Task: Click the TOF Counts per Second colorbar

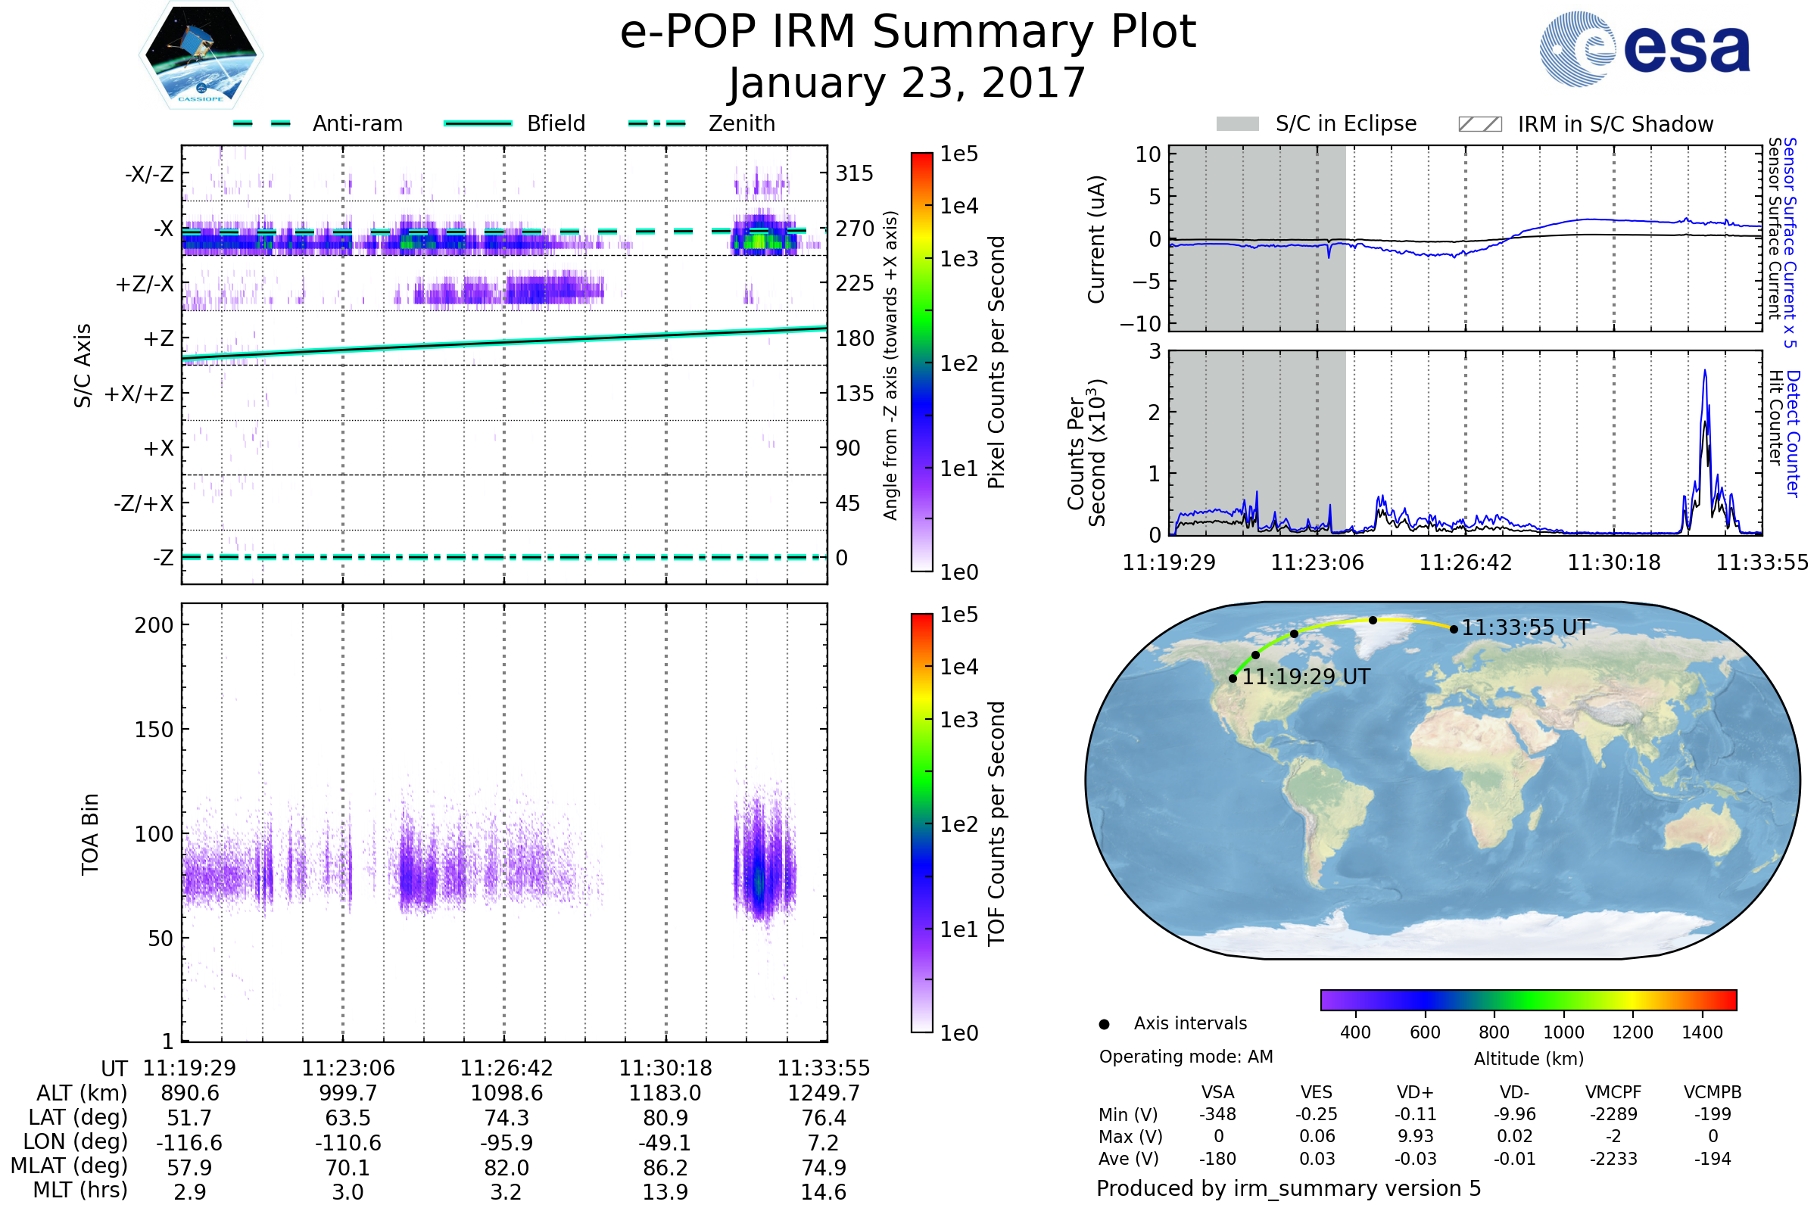Action: [921, 823]
